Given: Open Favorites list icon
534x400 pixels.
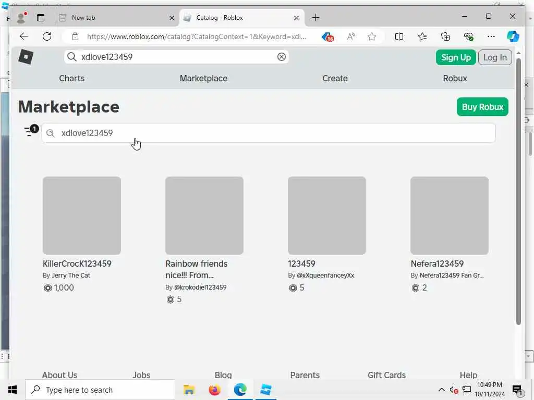Looking at the screenshot, I should point(422,36).
